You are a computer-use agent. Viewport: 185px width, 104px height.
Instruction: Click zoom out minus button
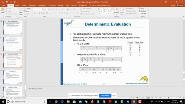click(163, 98)
